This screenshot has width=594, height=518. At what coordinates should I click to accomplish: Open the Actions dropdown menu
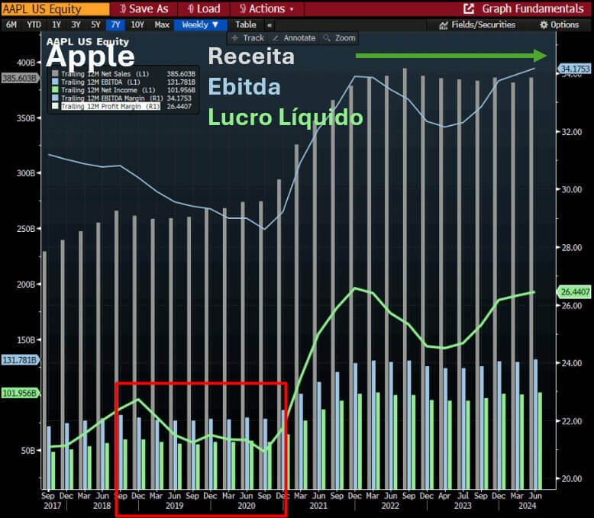(266, 8)
